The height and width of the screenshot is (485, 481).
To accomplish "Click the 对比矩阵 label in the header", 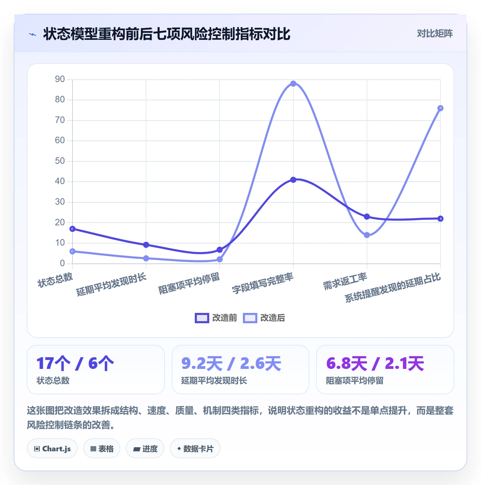I will [435, 33].
